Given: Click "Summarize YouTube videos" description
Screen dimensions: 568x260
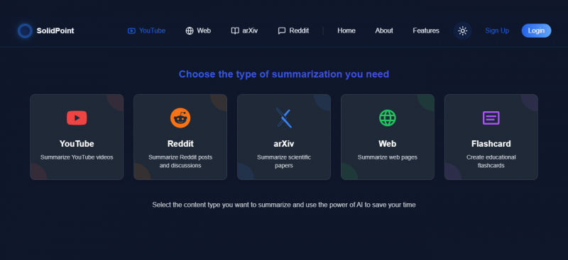Looking at the screenshot, I should 77,157.
